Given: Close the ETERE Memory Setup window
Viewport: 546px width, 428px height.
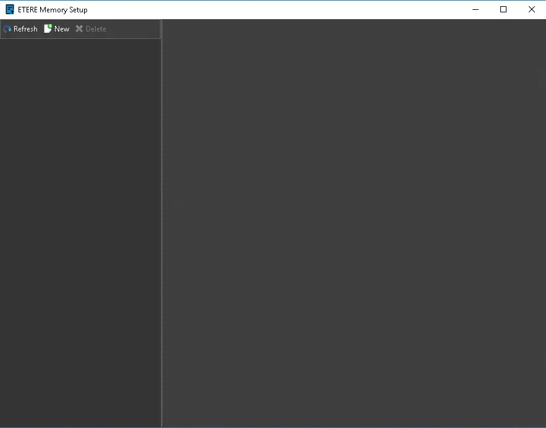Looking at the screenshot, I should pos(531,9).
